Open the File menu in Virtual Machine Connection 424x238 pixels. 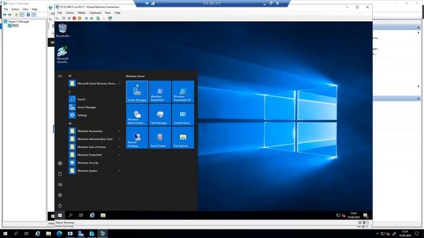pyautogui.click(x=60, y=13)
